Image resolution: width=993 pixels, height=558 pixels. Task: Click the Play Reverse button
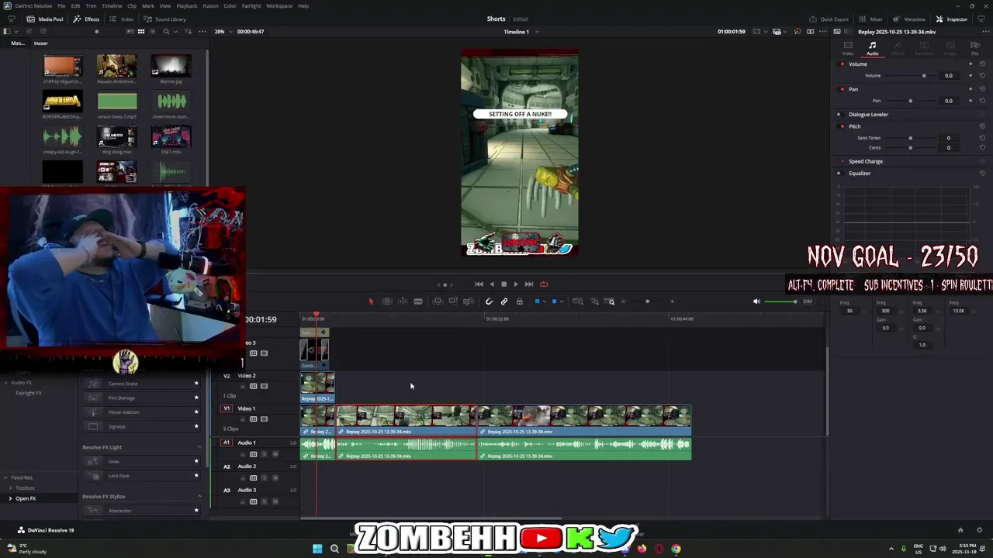click(x=492, y=284)
